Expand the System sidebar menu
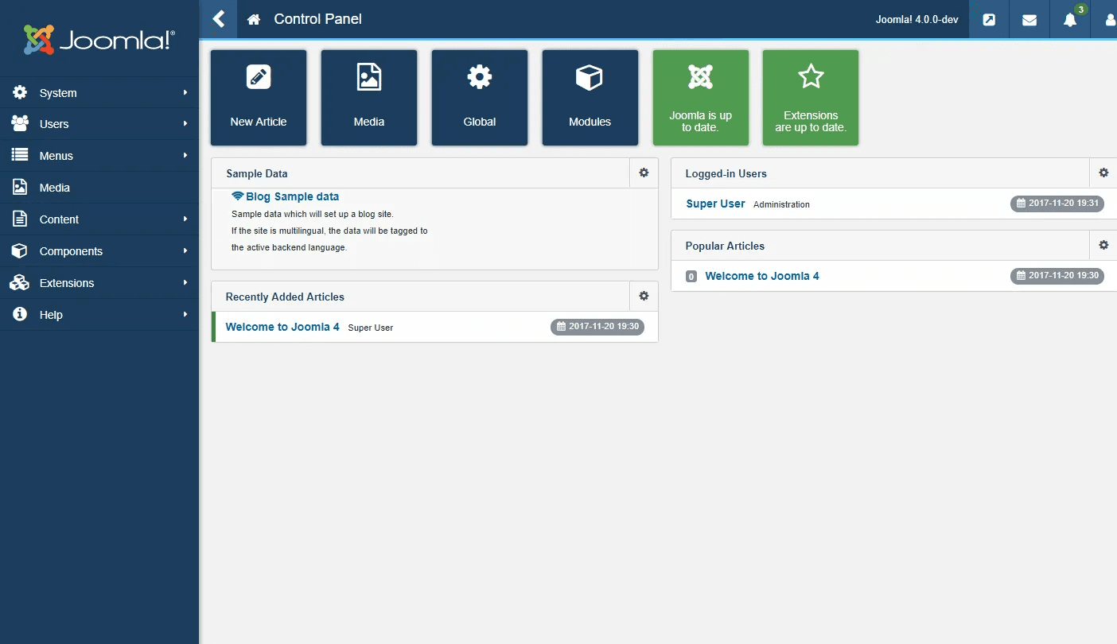 click(x=57, y=92)
